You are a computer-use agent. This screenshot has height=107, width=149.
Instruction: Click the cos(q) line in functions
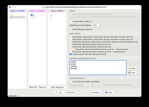(x=73, y=62)
